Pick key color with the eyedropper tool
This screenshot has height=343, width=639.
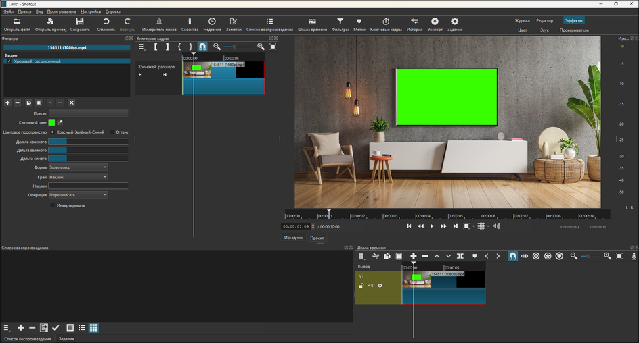[x=60, y=122]
